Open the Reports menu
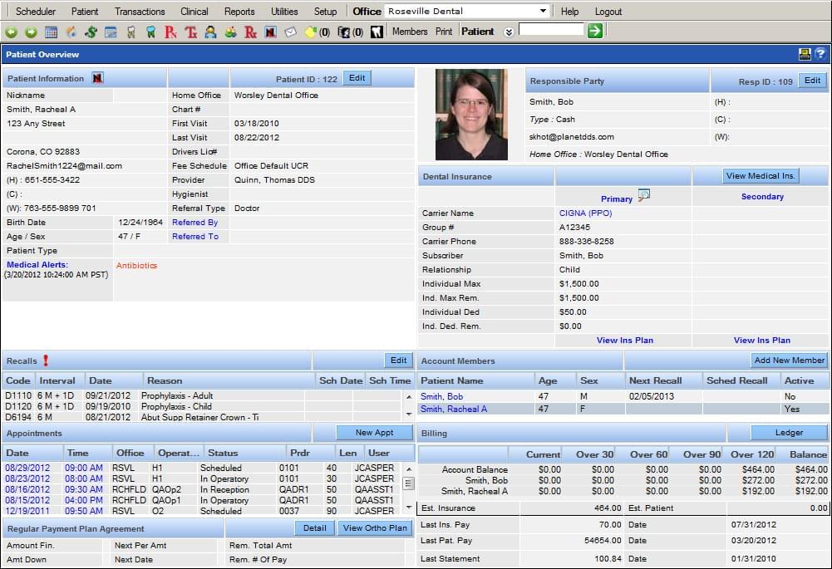Image resolution: width=832 pixels, height=569 pixels. 239,11
